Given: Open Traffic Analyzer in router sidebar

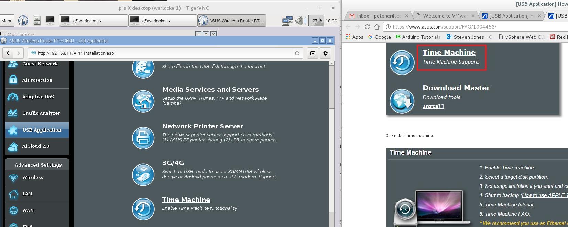Looking at the screenshot, I should (x=37, y=113).
